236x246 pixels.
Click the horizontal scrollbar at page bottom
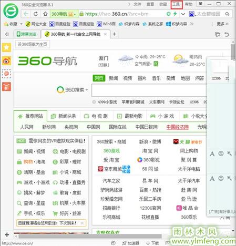(x=90, y=237)
